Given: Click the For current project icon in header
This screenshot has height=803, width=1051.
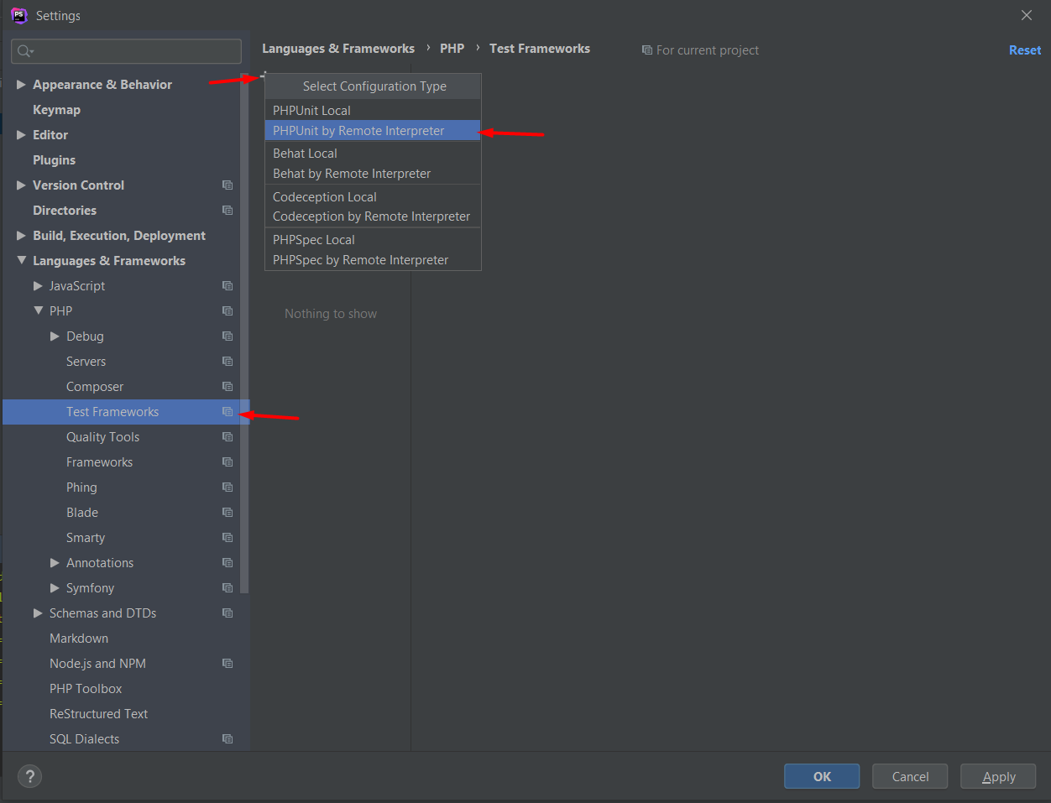Looking at the screenshot, I should pyautogui.click(x=647, y=50).
